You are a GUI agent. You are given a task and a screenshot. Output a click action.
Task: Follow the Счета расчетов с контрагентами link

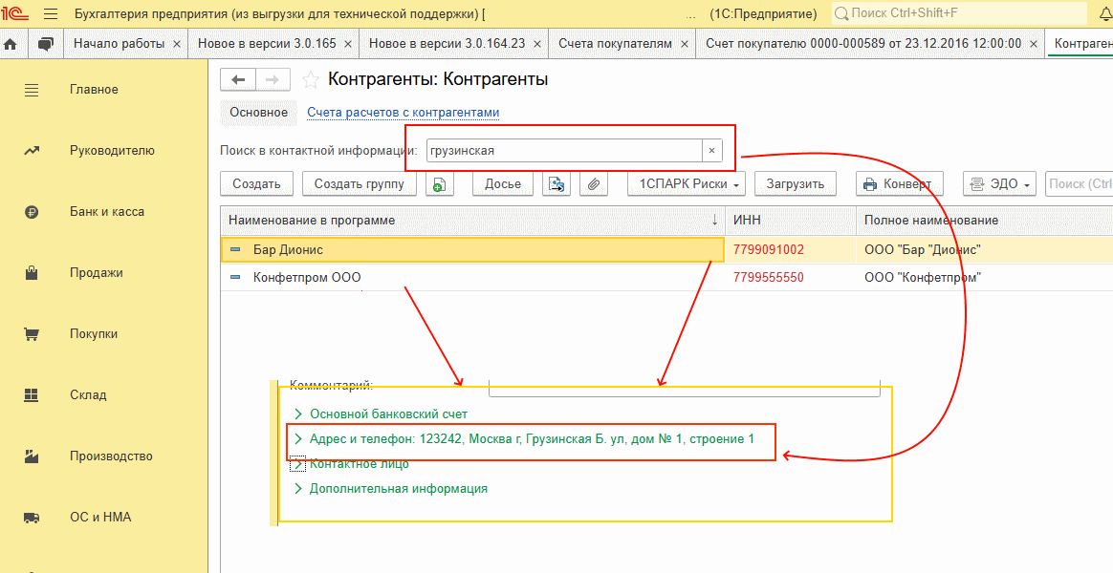pos(403,113)
